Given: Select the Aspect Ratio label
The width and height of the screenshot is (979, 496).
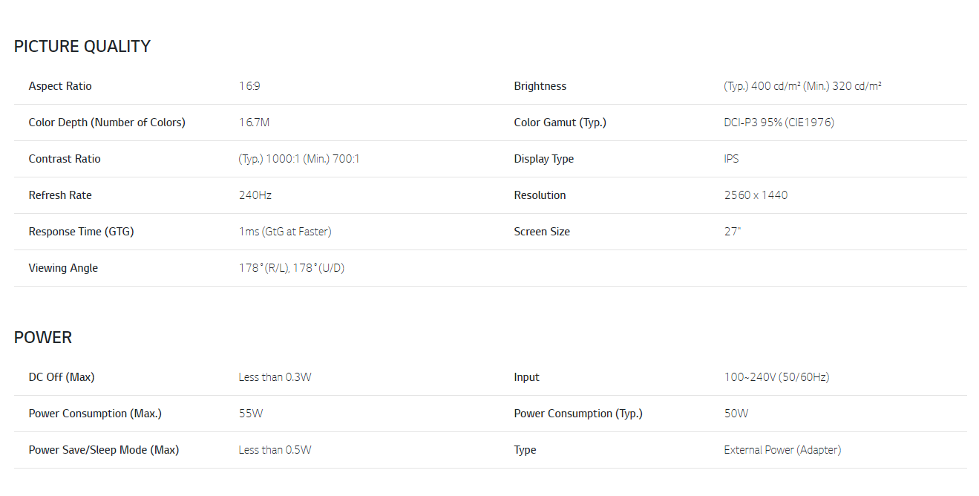Looking at the screenshot, I should pos(60,86).
